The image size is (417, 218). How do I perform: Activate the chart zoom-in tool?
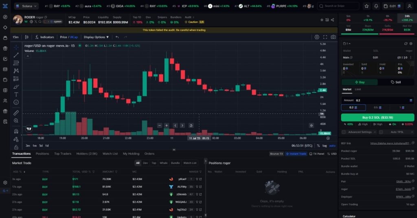point(16,121)
